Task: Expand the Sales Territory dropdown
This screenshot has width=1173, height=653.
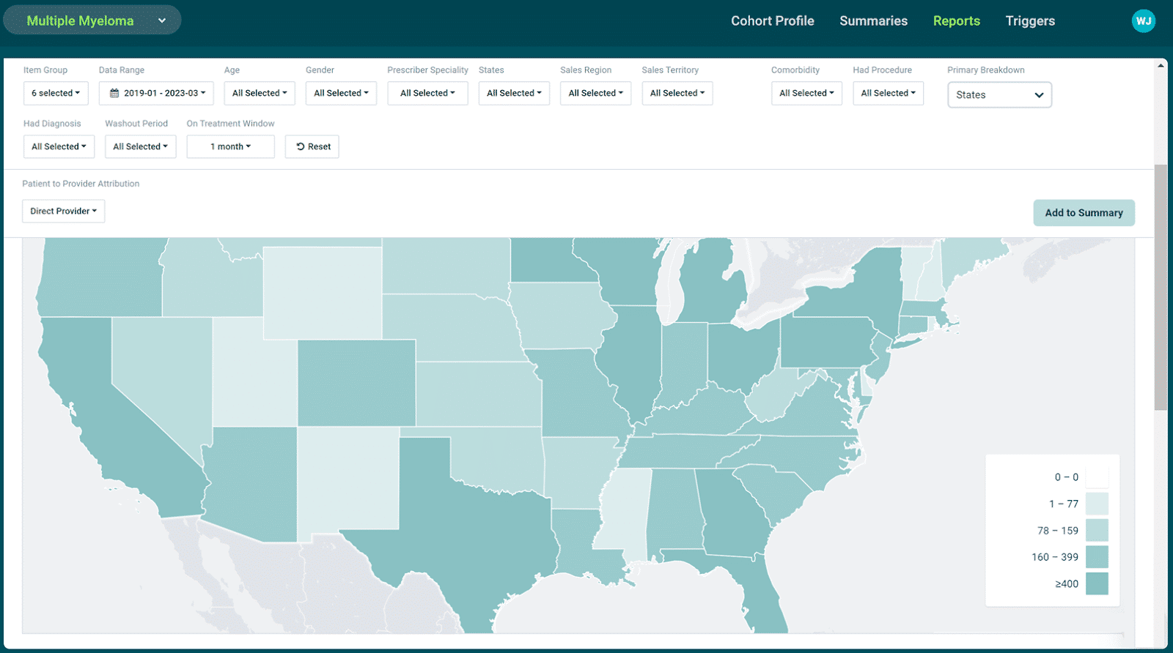Action: [x=677, y=93]
